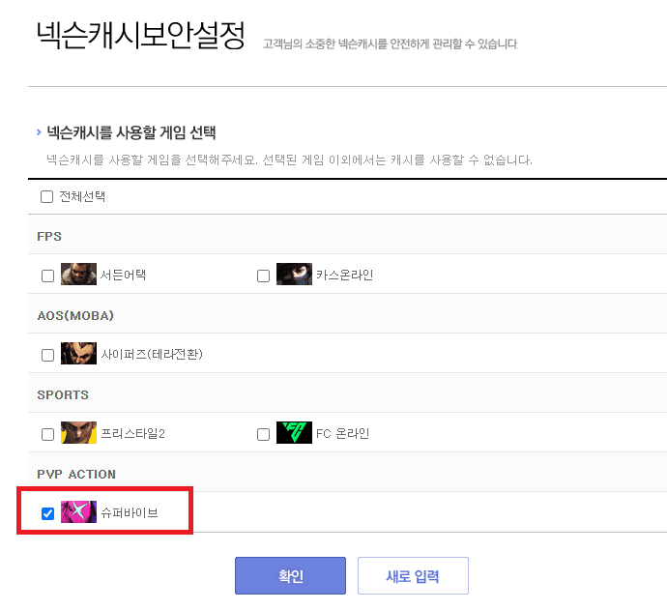The height and width of the screenshot is (610, 667).
Task: Click the 서든어택 game name
Action: click(123, 275)
